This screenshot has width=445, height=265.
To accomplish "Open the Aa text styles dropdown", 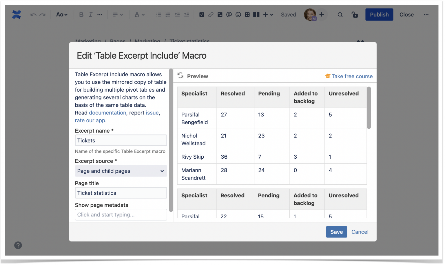I will click(x=62, y=14).
